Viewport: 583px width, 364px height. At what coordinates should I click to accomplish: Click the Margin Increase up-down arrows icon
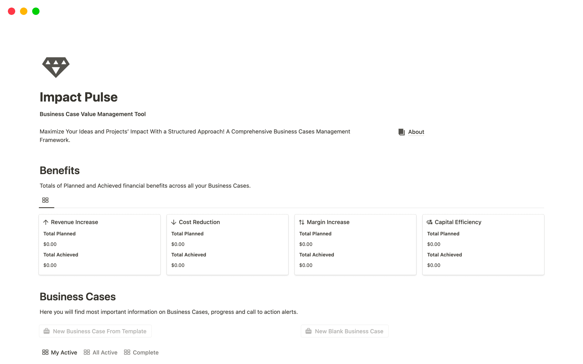[302, 222]
